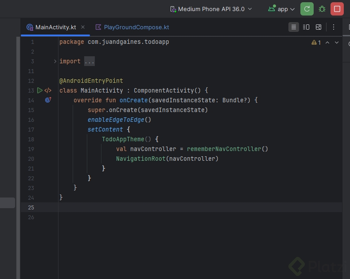Switch editor to Split view mode
This screenshot has width=350, height=279.
pos(306,27)
